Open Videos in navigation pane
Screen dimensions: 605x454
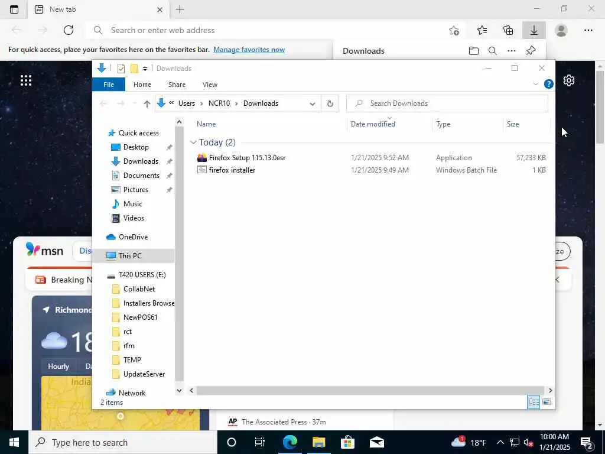[x=134, y=218]
